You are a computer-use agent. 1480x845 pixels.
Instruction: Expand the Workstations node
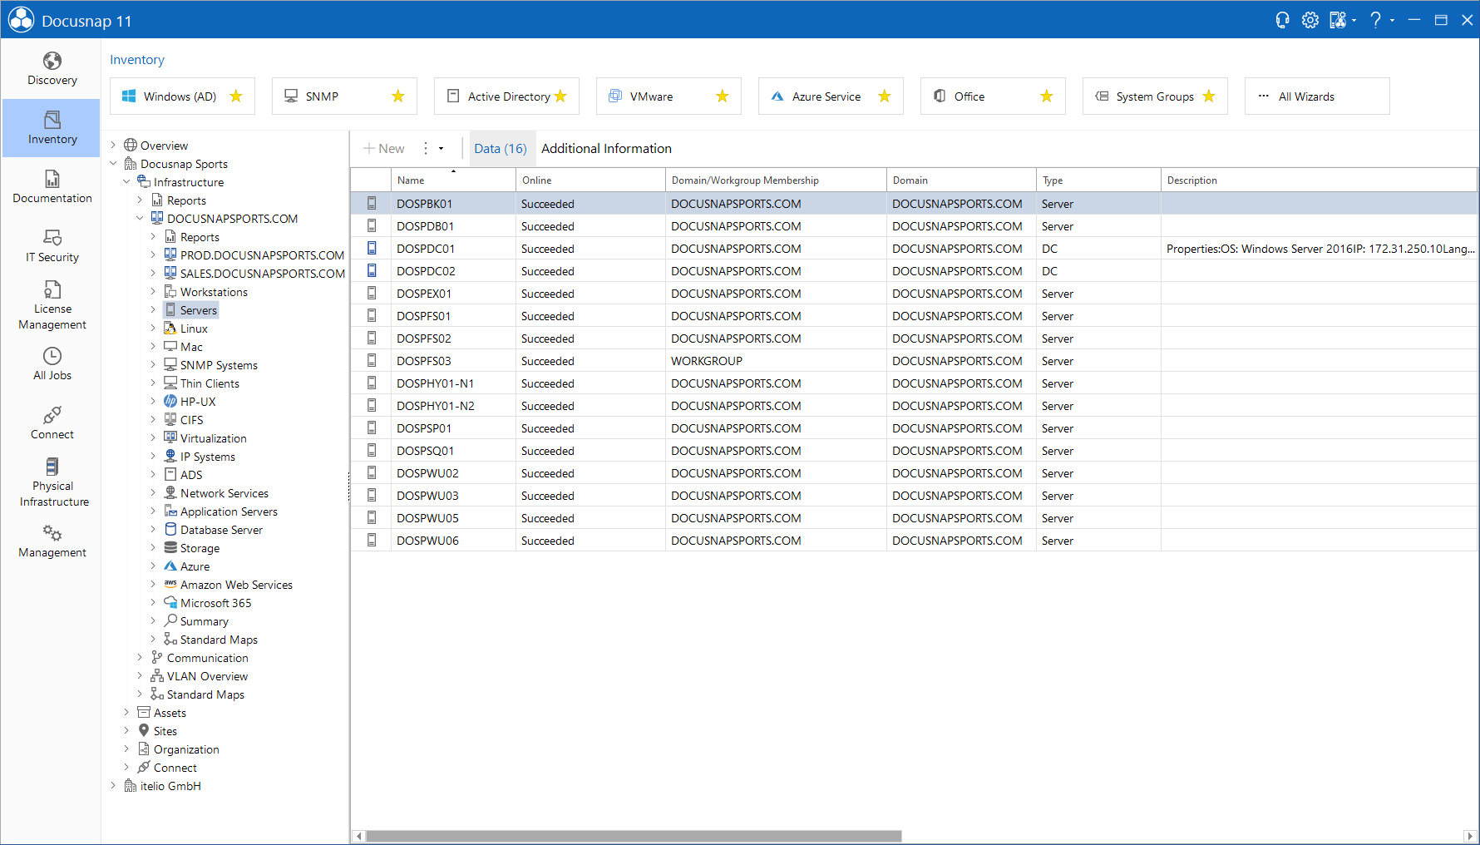153,292
